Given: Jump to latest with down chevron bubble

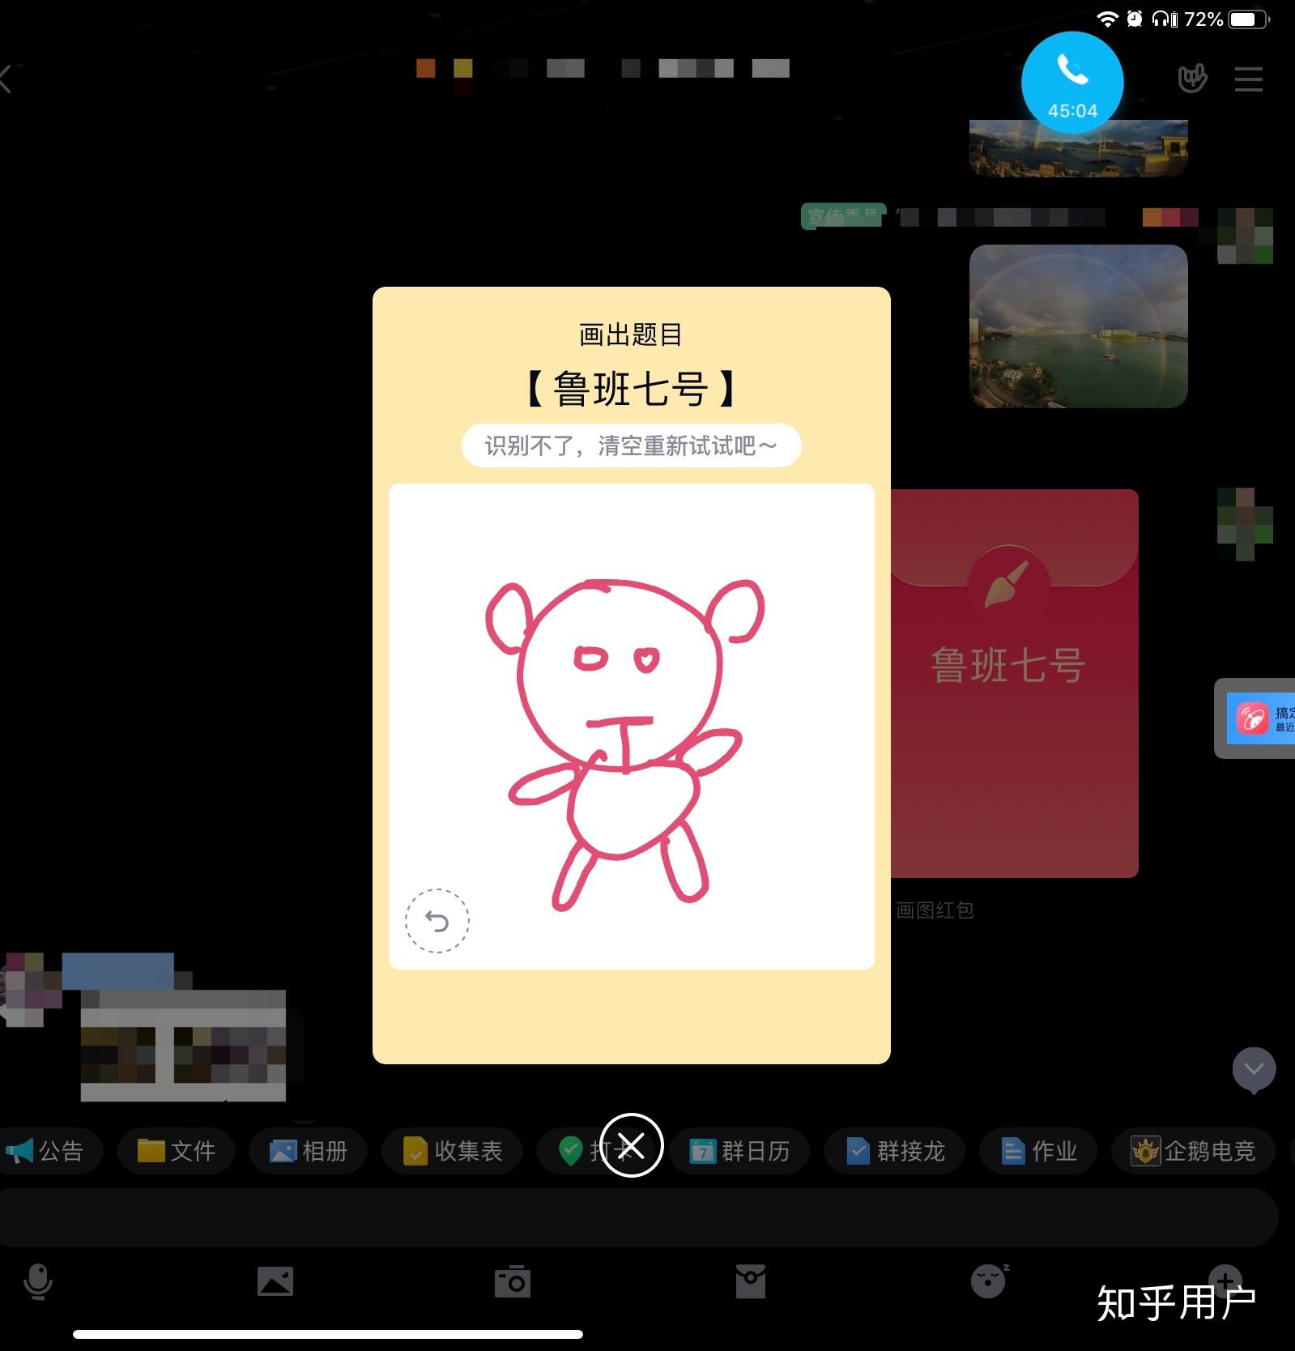Looking at the screenshot, I should [1254, 1071].
